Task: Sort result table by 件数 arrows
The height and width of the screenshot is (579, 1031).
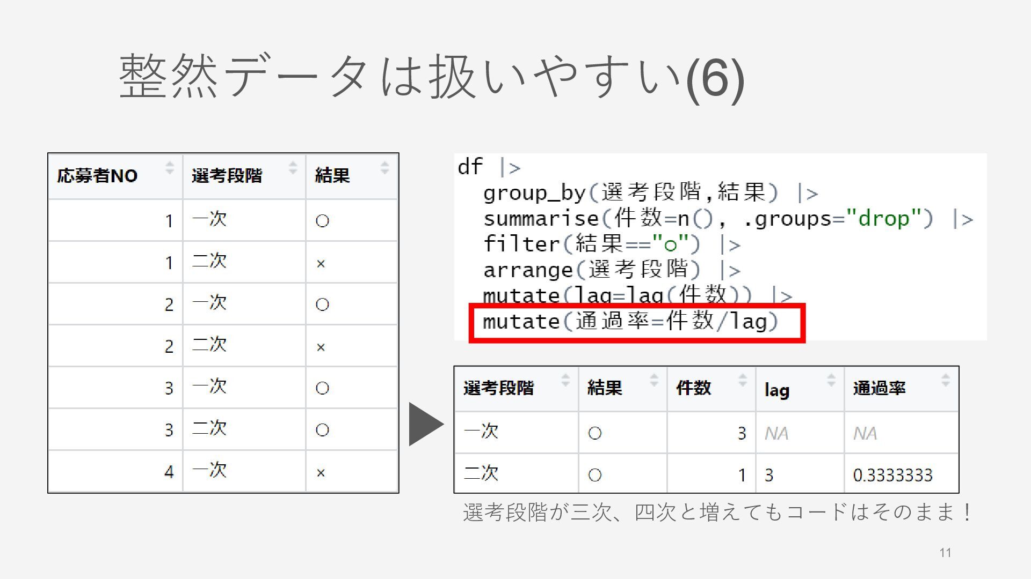Action: pyautogui.click(x=743, y=380)
